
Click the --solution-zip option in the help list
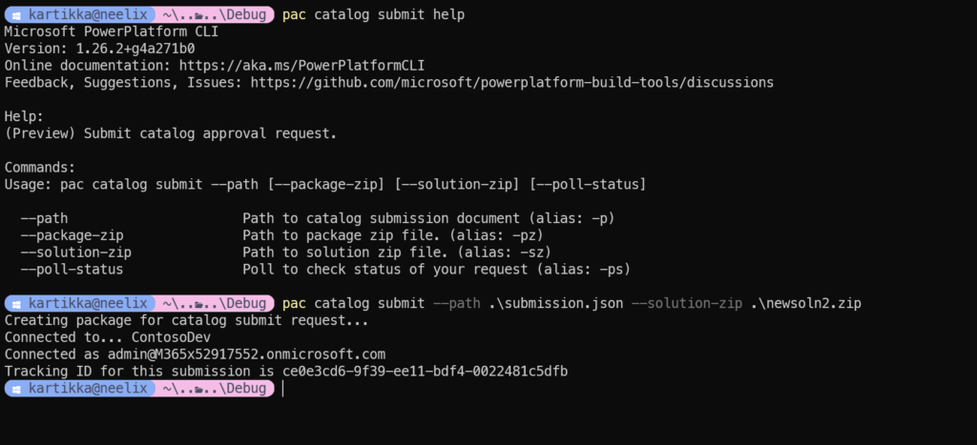coord(76,253)
